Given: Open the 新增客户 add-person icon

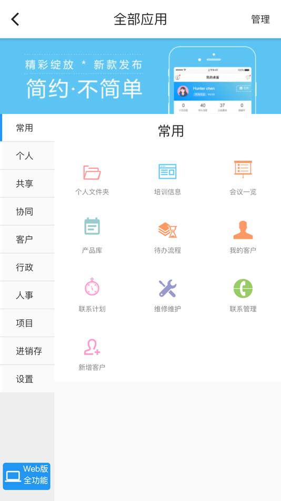Looking at the screenshot, I should tap(92, 347).
